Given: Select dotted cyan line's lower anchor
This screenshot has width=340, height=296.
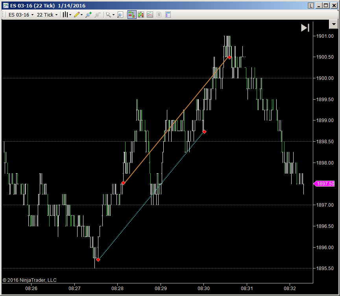Looking at the screenshot, I should [x=98, y=259].
